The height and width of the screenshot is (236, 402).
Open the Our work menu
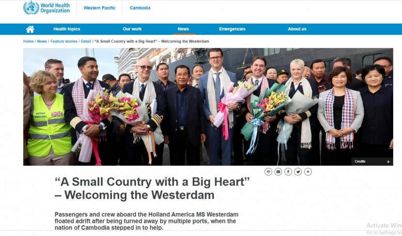pos(132,29)
